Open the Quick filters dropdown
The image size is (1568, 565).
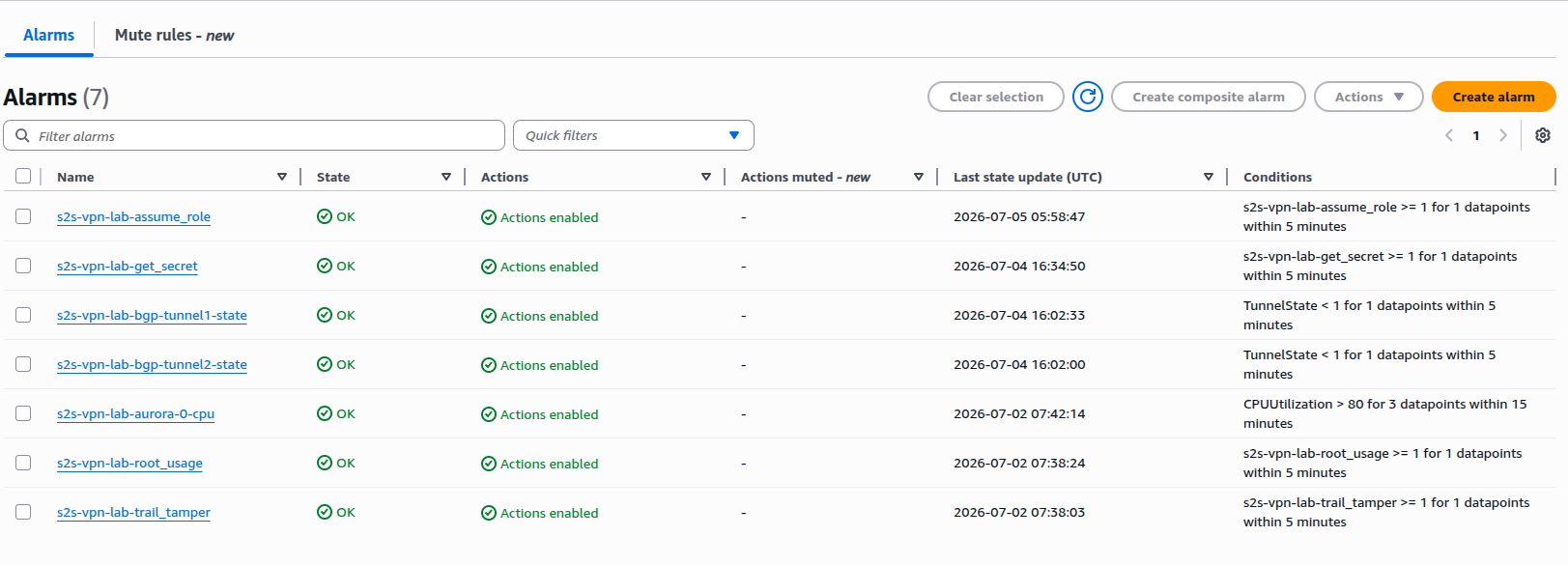coord(634,135)
